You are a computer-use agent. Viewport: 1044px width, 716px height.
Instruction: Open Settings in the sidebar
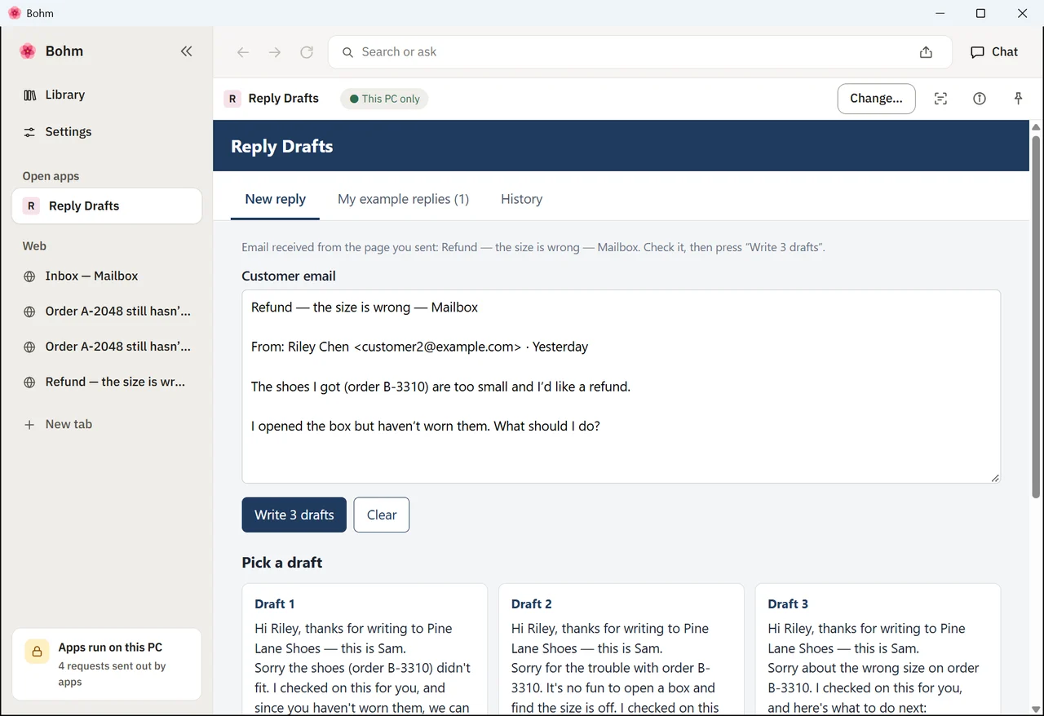[x=107, y=132]
